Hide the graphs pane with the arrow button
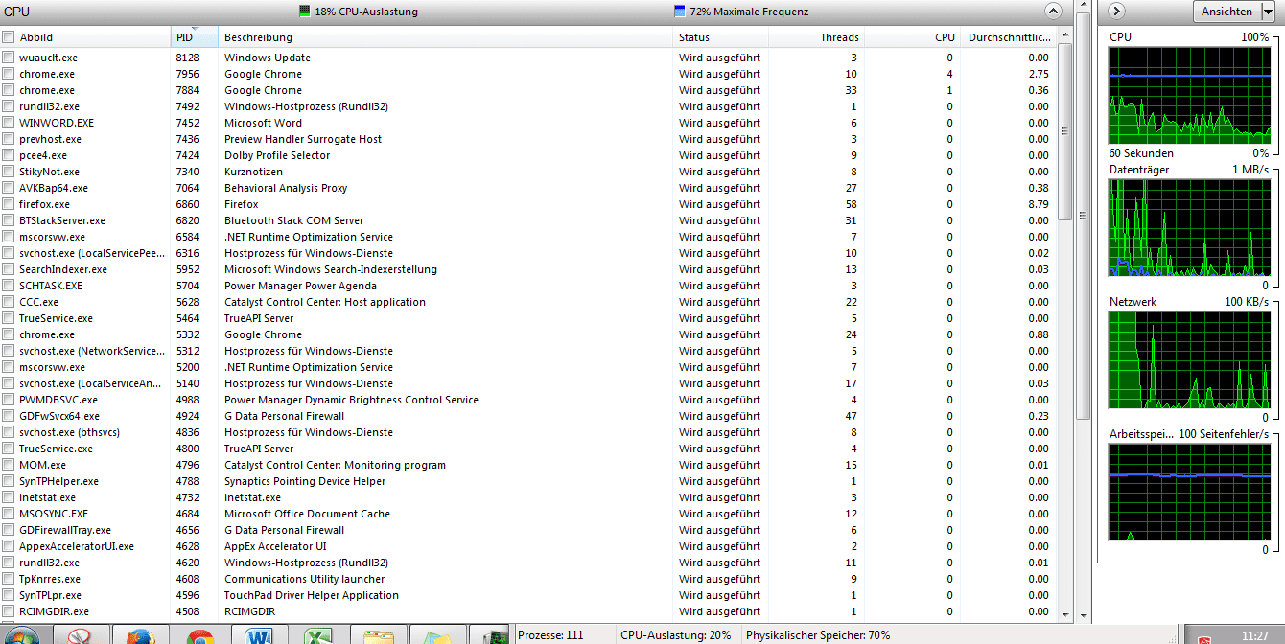1285x644 pixels. coord(1115,11)
